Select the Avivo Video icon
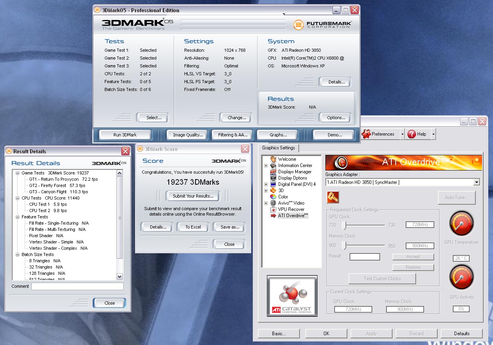Image resolution: width=493 pixels, height=345 pixels. pos(273,203)
